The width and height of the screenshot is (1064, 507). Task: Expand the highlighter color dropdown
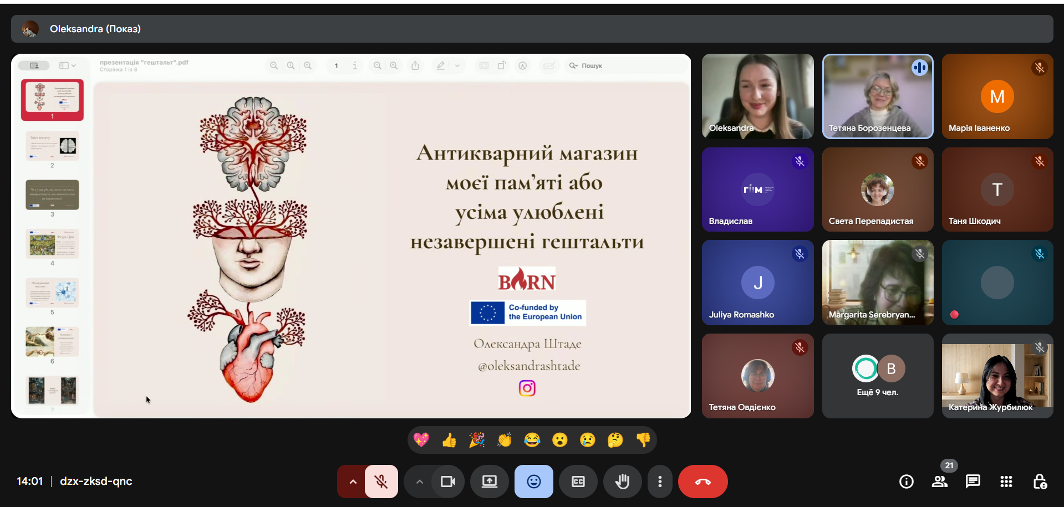[x=457, y=65]
